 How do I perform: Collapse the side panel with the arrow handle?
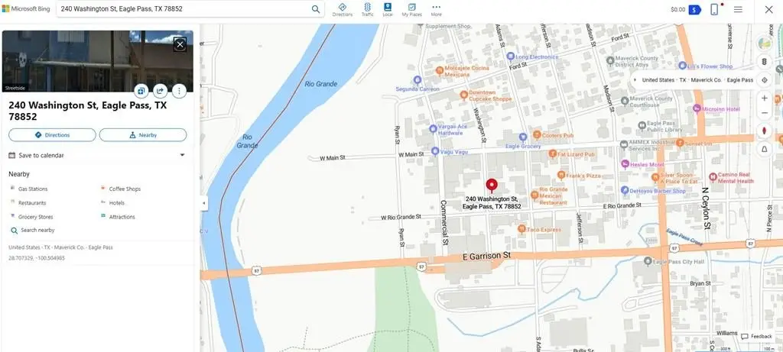coord(203,203)
